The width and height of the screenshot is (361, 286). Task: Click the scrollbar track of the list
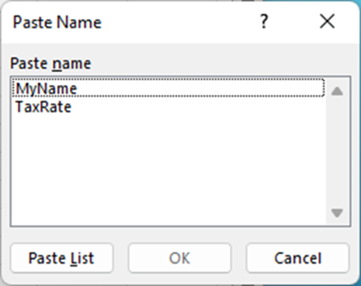point(337,152)
